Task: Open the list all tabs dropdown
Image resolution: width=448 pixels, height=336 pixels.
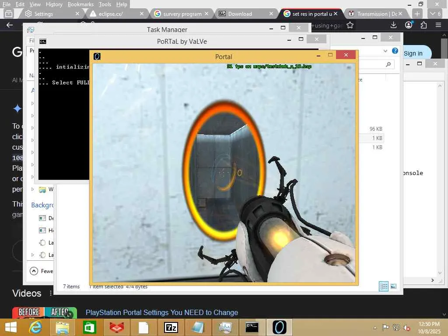Action: [x=436, y=14]
